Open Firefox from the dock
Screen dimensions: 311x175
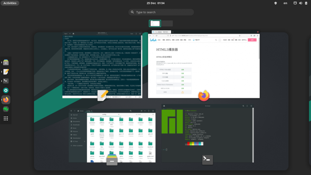point(5,100)
